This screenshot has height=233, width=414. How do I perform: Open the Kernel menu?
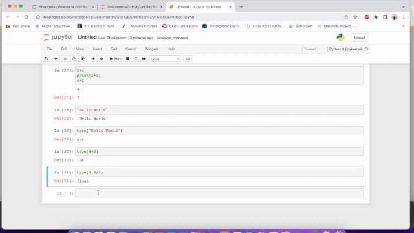pos(131,49)
